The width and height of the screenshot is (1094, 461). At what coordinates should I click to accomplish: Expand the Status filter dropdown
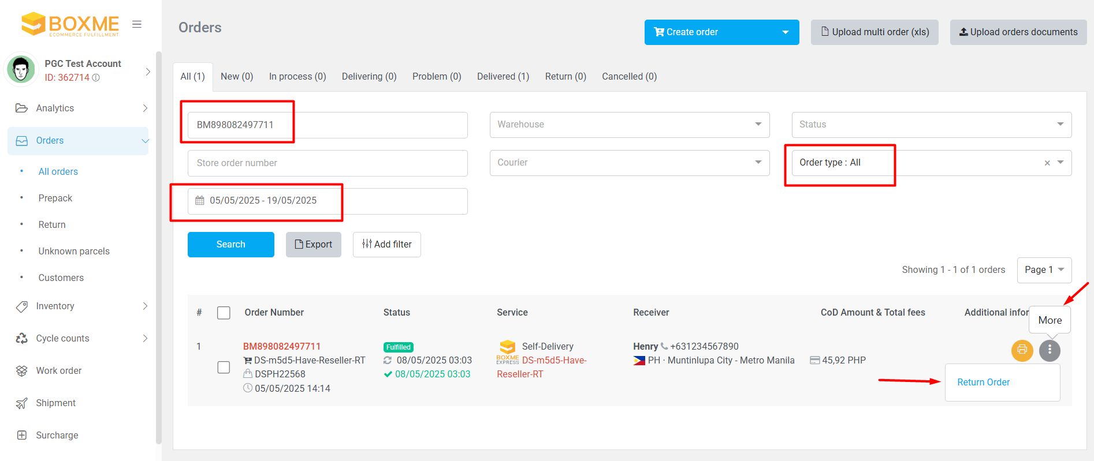point(931,125)
